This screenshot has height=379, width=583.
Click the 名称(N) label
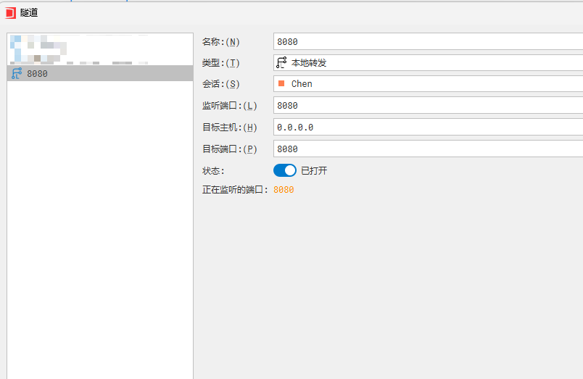221,42
